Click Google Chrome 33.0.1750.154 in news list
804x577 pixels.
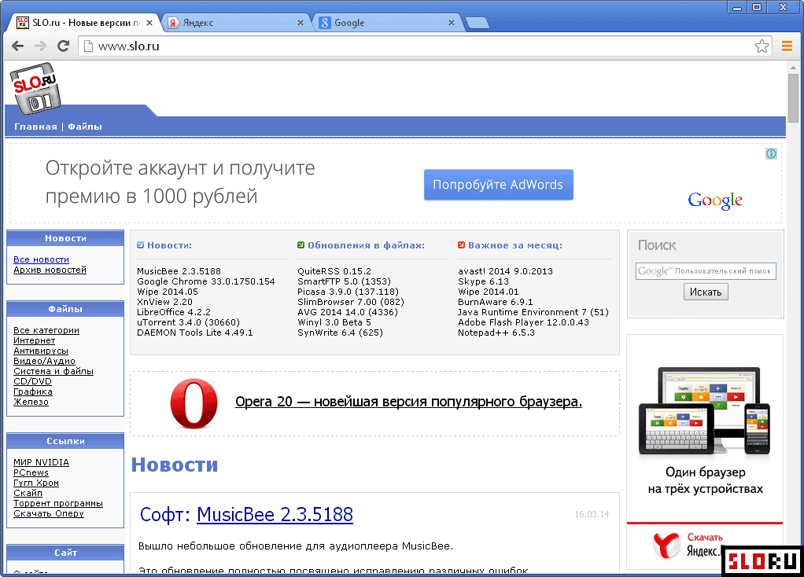205,281
